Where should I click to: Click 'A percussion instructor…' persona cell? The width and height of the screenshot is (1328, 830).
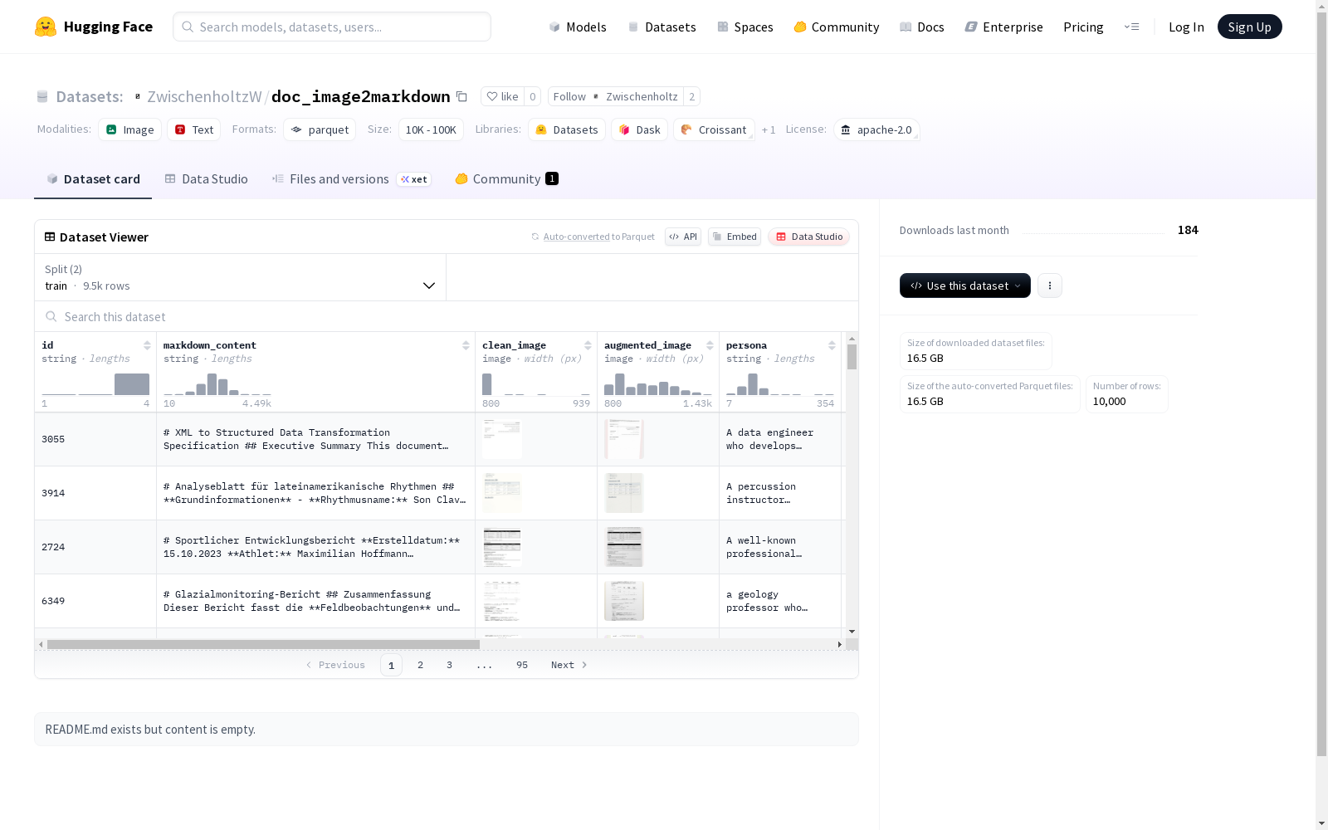click(780, 493)
